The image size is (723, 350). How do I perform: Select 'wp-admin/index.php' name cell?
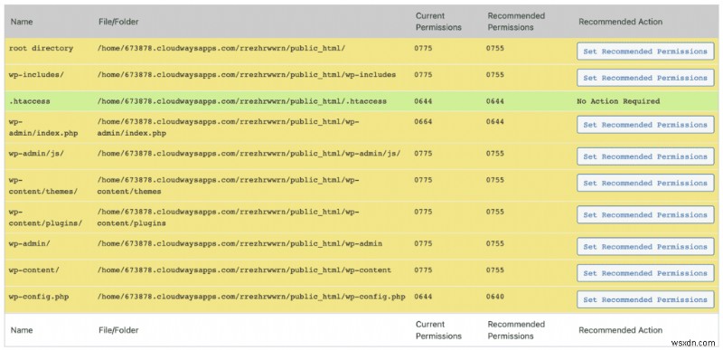coord(43,128)
